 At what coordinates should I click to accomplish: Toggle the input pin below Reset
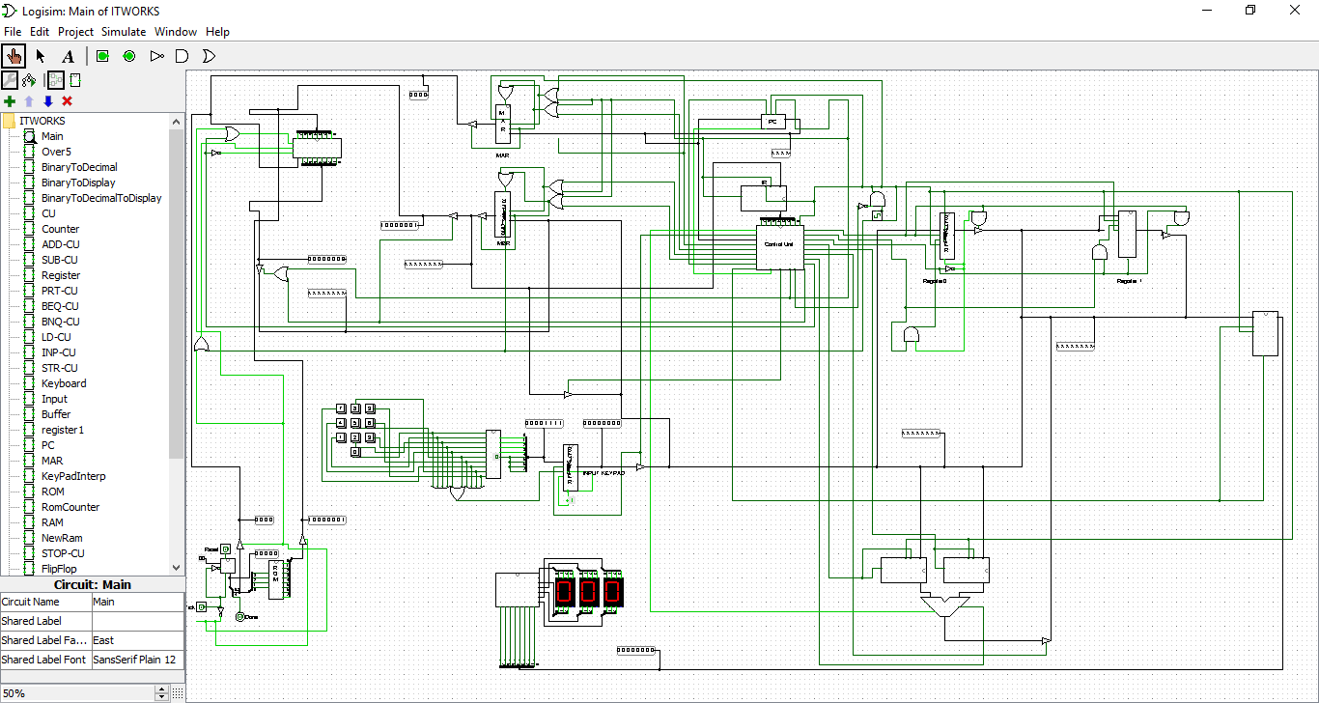[x=202, y=607]
